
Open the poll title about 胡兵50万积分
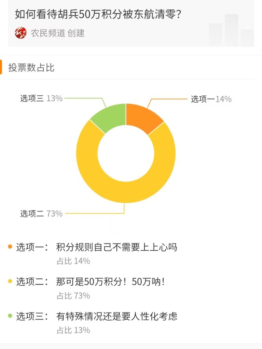(99, 15)
